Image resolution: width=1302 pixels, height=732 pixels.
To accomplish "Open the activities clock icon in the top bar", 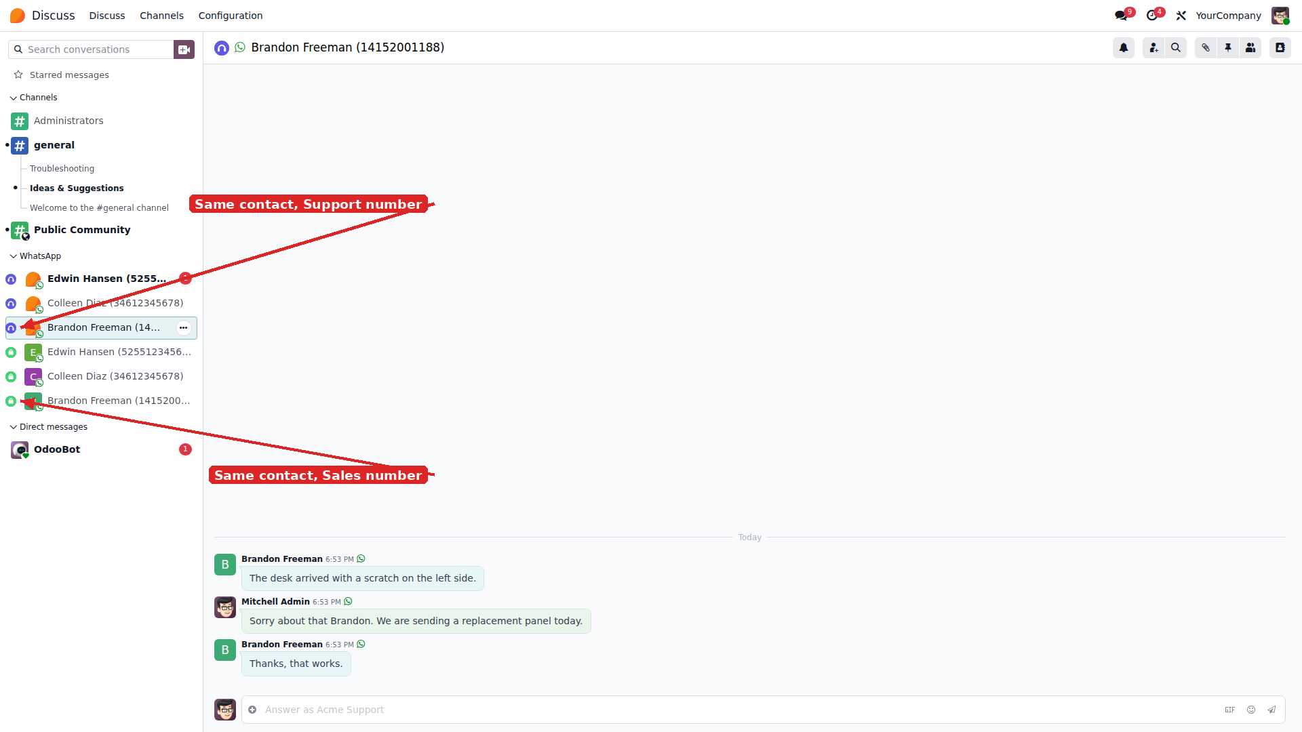I will tap(1153, 15).
